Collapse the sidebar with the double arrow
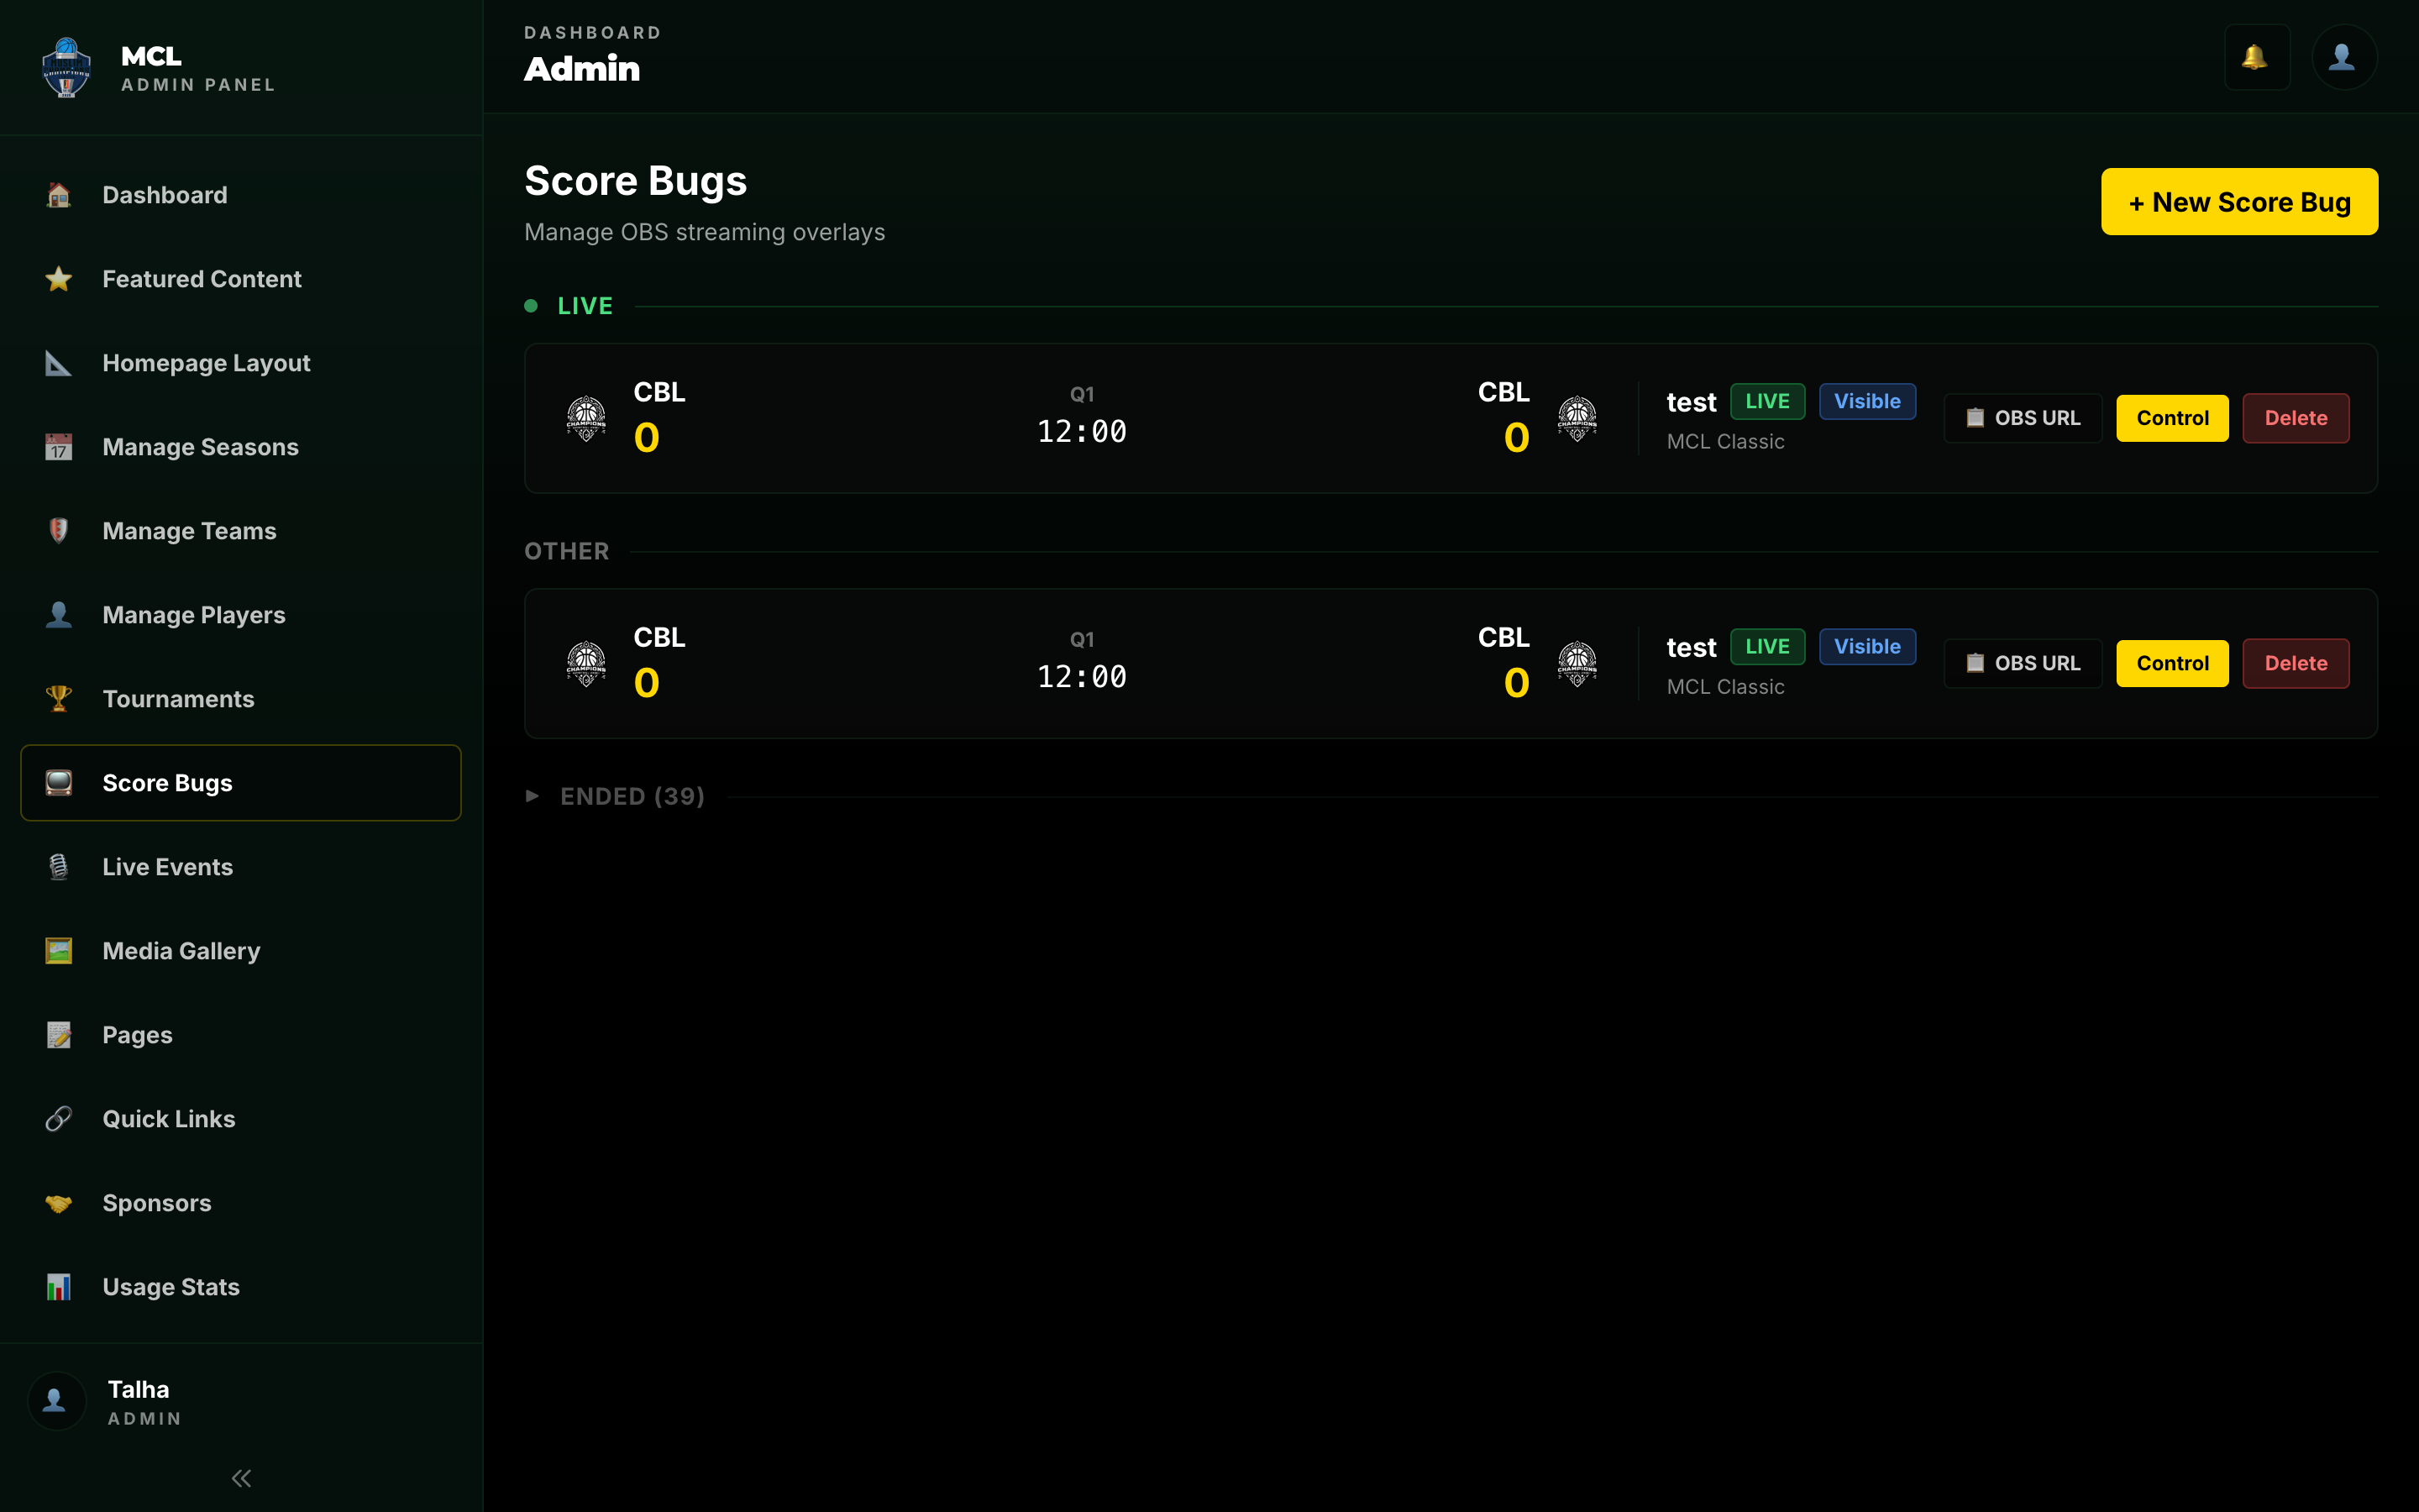This screenshot has height=1512, width=2419. (240, 1477)
